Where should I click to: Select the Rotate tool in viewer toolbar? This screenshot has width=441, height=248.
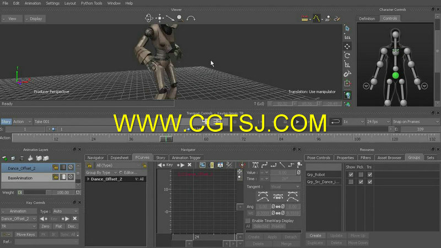(347, 56)
